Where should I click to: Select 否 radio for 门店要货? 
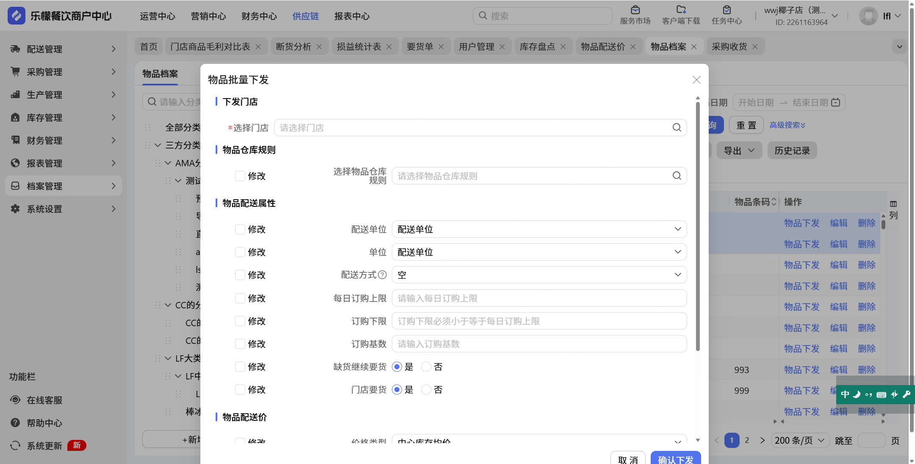(426, 390)
